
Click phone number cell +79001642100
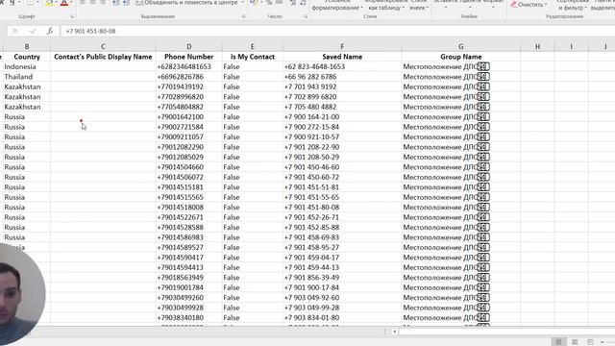[x=188, y=117]
